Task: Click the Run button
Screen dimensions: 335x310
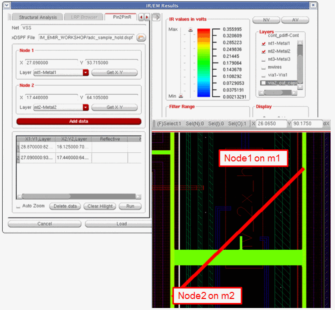Action: pyautogui.click(x=130, y=206)
